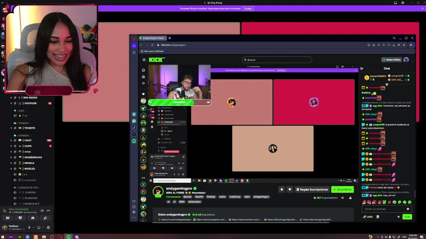Click Regala Suscripciones button

pyautogui.click(x=312, y=190)
